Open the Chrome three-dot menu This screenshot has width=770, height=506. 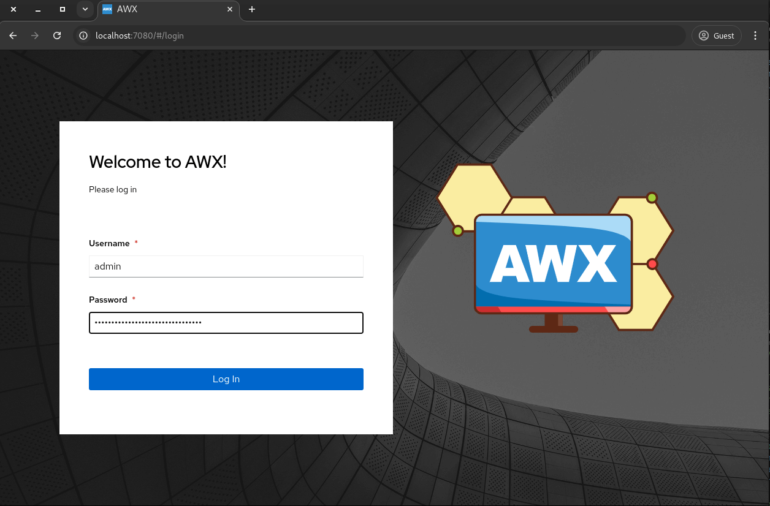(755, 35)
